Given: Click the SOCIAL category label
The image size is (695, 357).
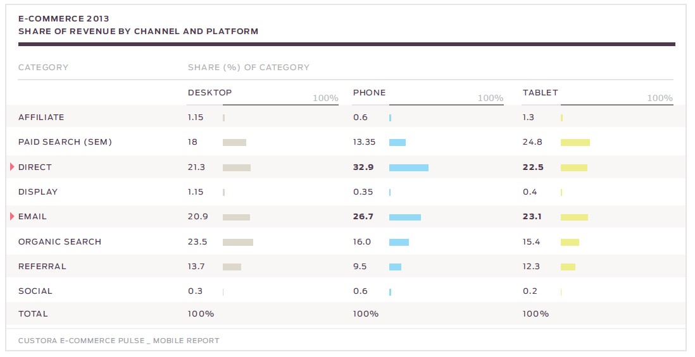Looking at the screenshot, I should (35, 291).
